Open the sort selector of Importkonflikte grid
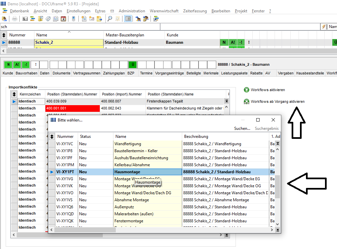 click(14, 94)
